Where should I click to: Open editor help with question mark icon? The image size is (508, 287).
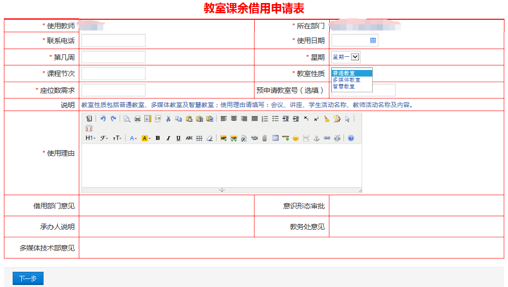(x=351, y=138)
